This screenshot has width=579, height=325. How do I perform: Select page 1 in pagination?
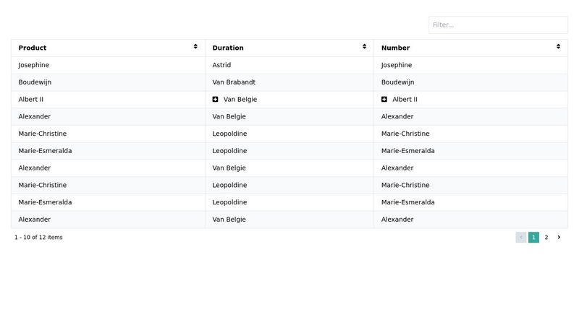(x=533, y=237)
